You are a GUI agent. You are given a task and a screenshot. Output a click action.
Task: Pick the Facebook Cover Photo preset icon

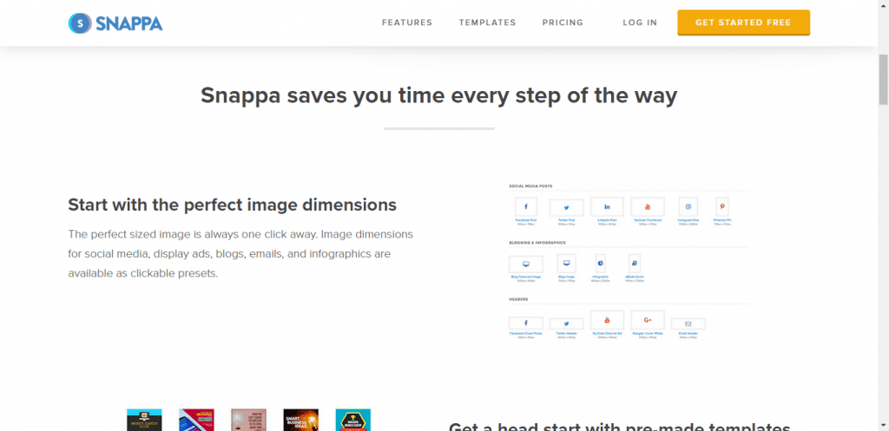click(x=525, y=323)
